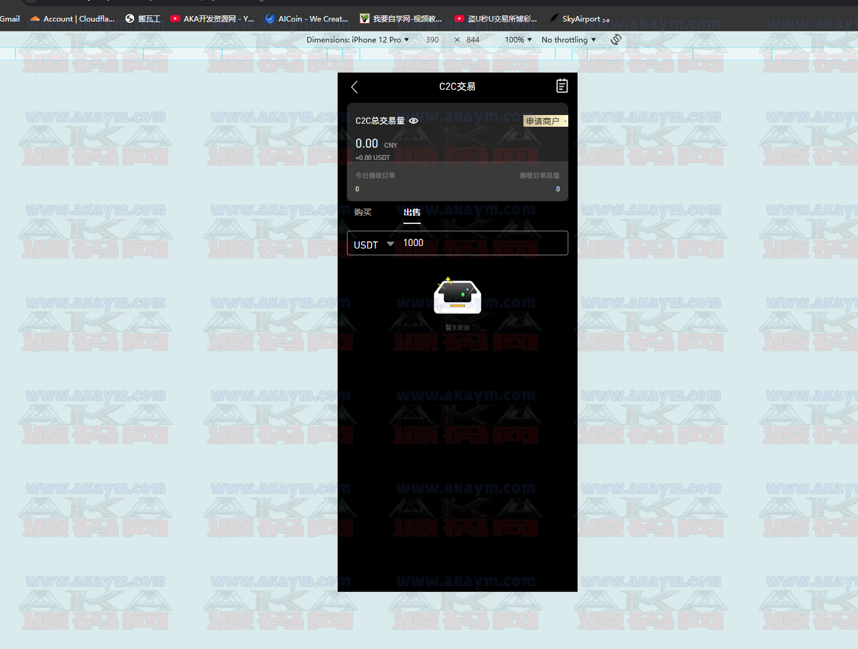Click the amount field showing 1000
Screen dimensions: 858x649
[x=480, y=243]
